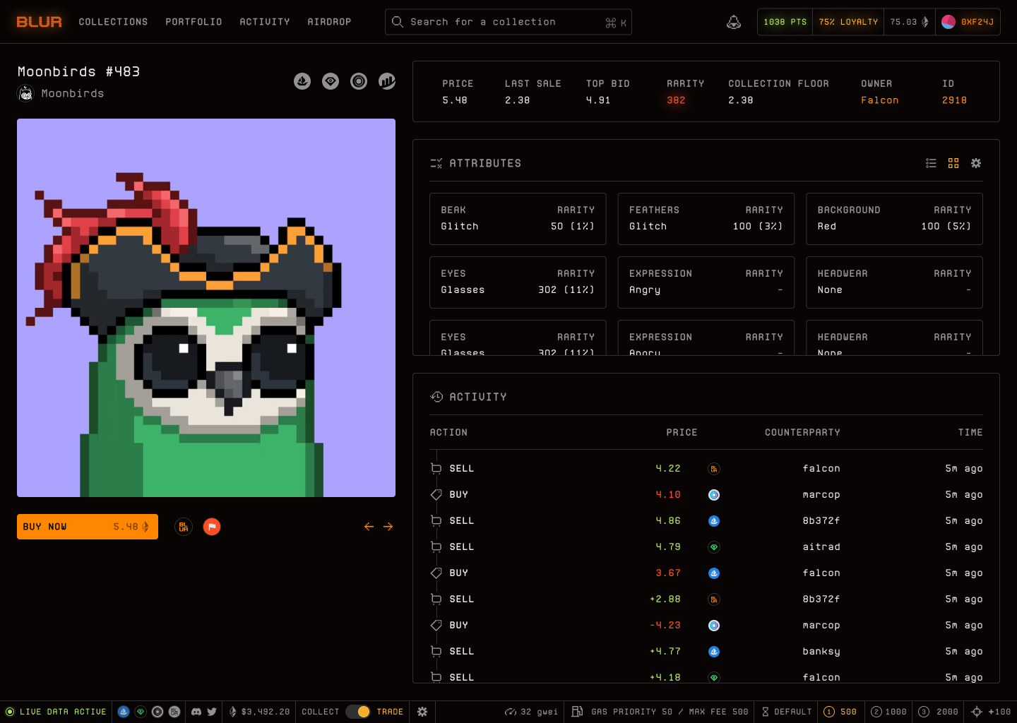Switch attributes to list view
Image resolution: width=1017 pixels, height=723 pixels.
point(931,163)
